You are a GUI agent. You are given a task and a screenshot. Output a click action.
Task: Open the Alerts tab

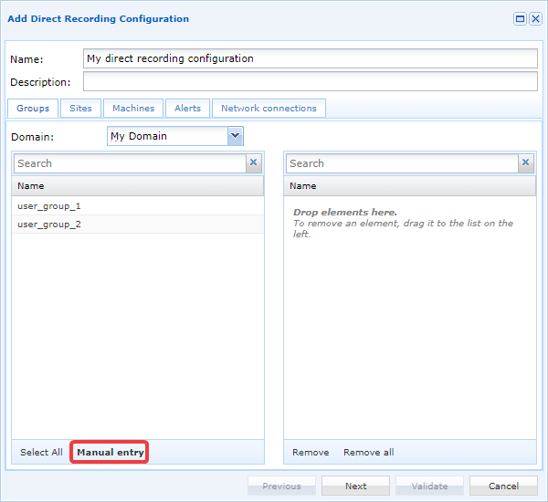tap(187, 109)
